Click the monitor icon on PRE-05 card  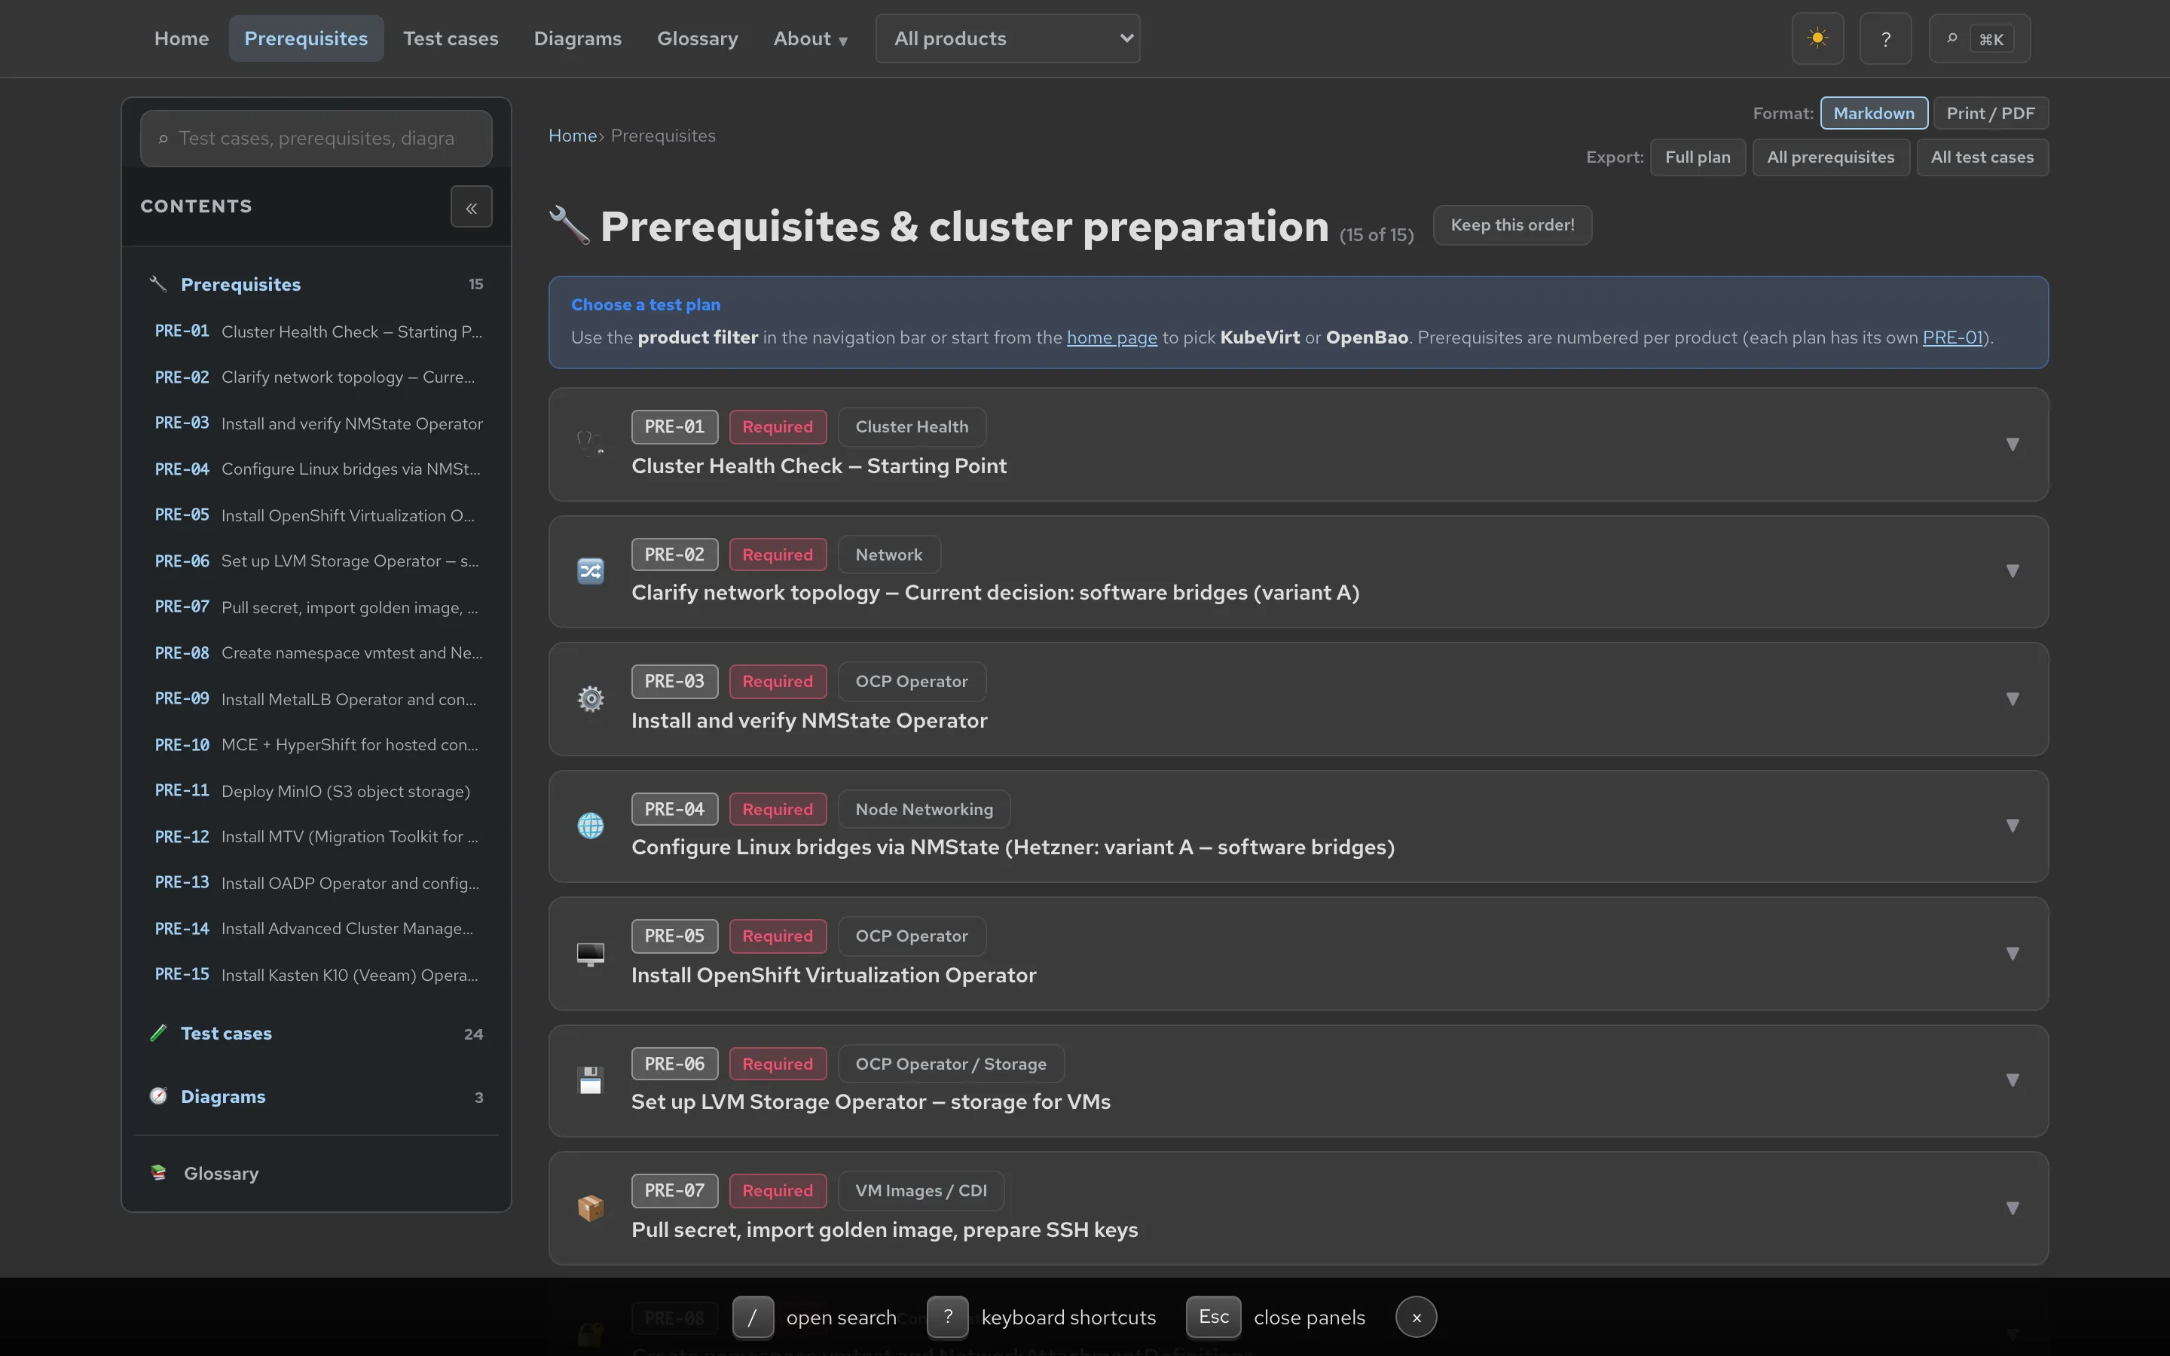590,953
